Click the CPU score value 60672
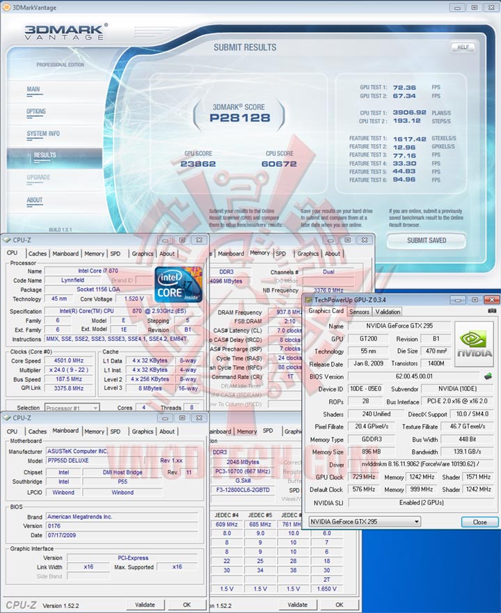501x613 pixels. point(279,164)
